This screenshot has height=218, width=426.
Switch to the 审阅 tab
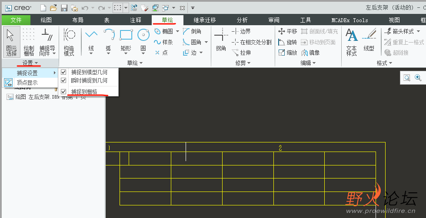click(x=273, y=20)
